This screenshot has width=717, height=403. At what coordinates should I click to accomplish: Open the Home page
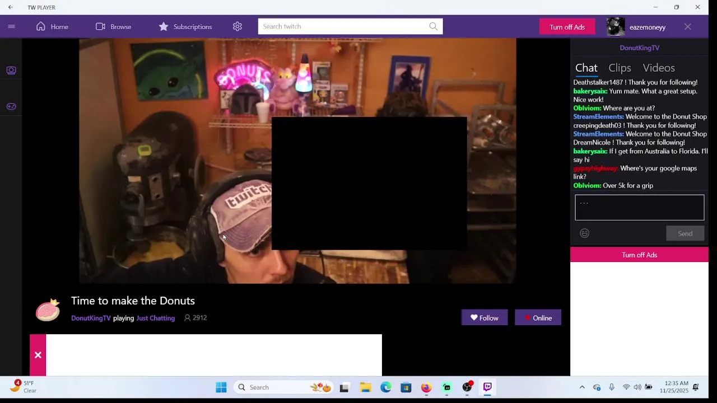pyautogui.click(x=52, y=26)
